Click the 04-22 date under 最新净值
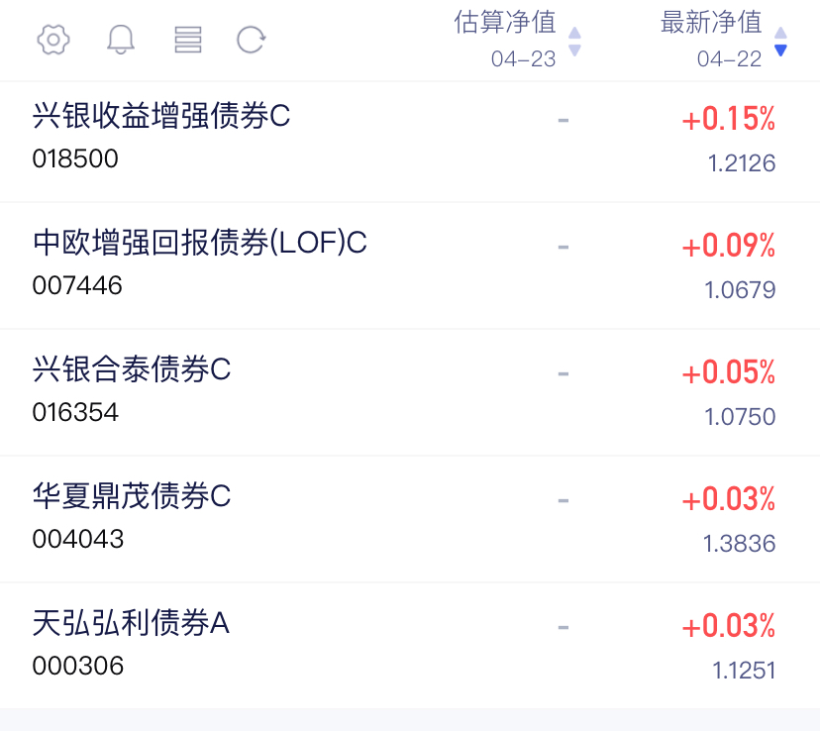This screenshot has height=731, width=820. tap(729, 59)
